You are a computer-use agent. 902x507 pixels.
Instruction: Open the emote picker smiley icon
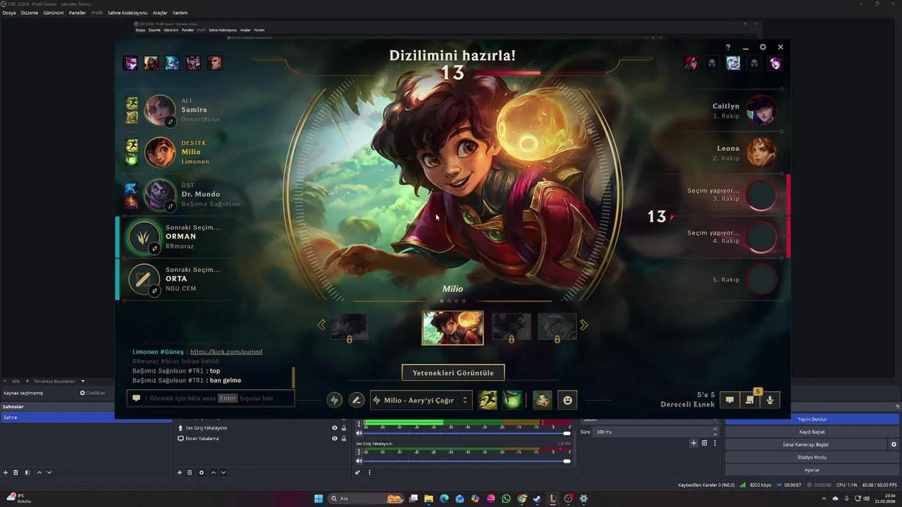click(567, 400)
